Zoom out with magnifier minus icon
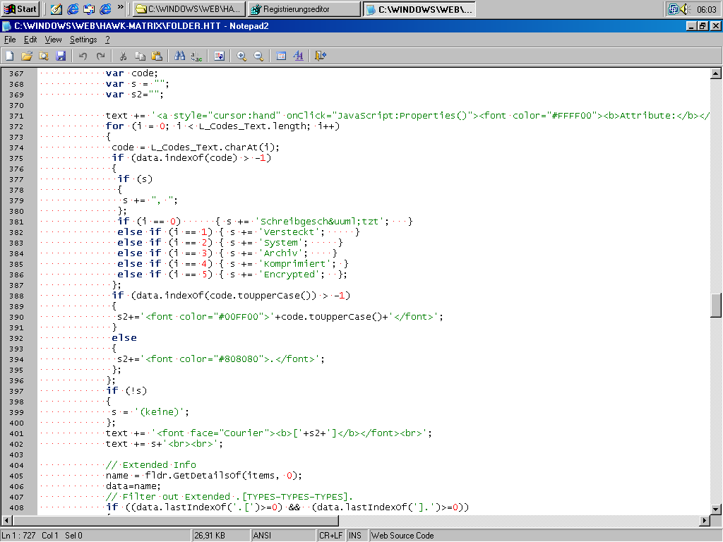Screen dimensions: 723x542 pos(258,56)
